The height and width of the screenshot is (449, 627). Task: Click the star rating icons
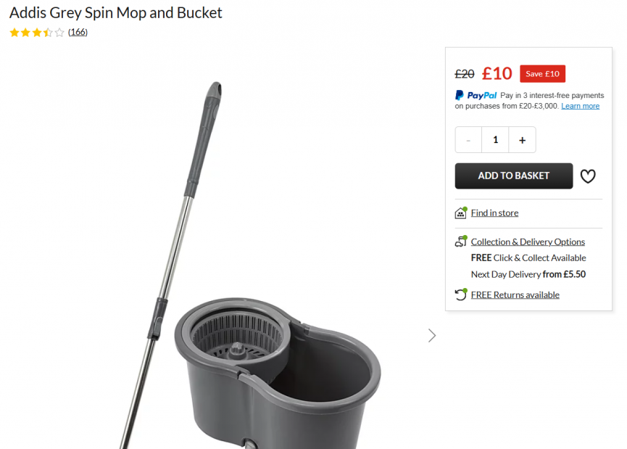[37, 33]
